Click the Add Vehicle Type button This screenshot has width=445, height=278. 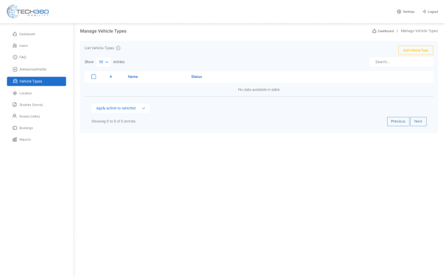[416, 50]
